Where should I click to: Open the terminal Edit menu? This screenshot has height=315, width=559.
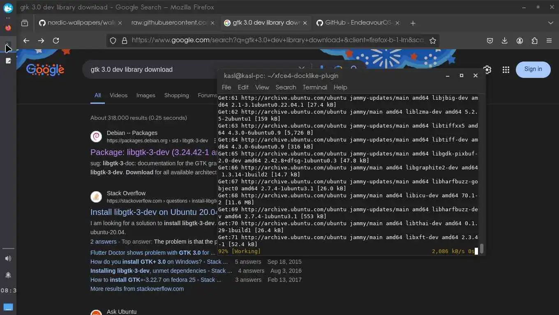[243, 87]
